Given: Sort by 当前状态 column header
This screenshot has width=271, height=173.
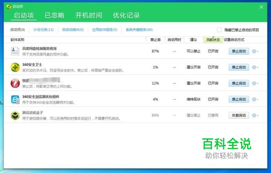Looking at the screenshot, I should pyautogui.click(x=213, y=40).
